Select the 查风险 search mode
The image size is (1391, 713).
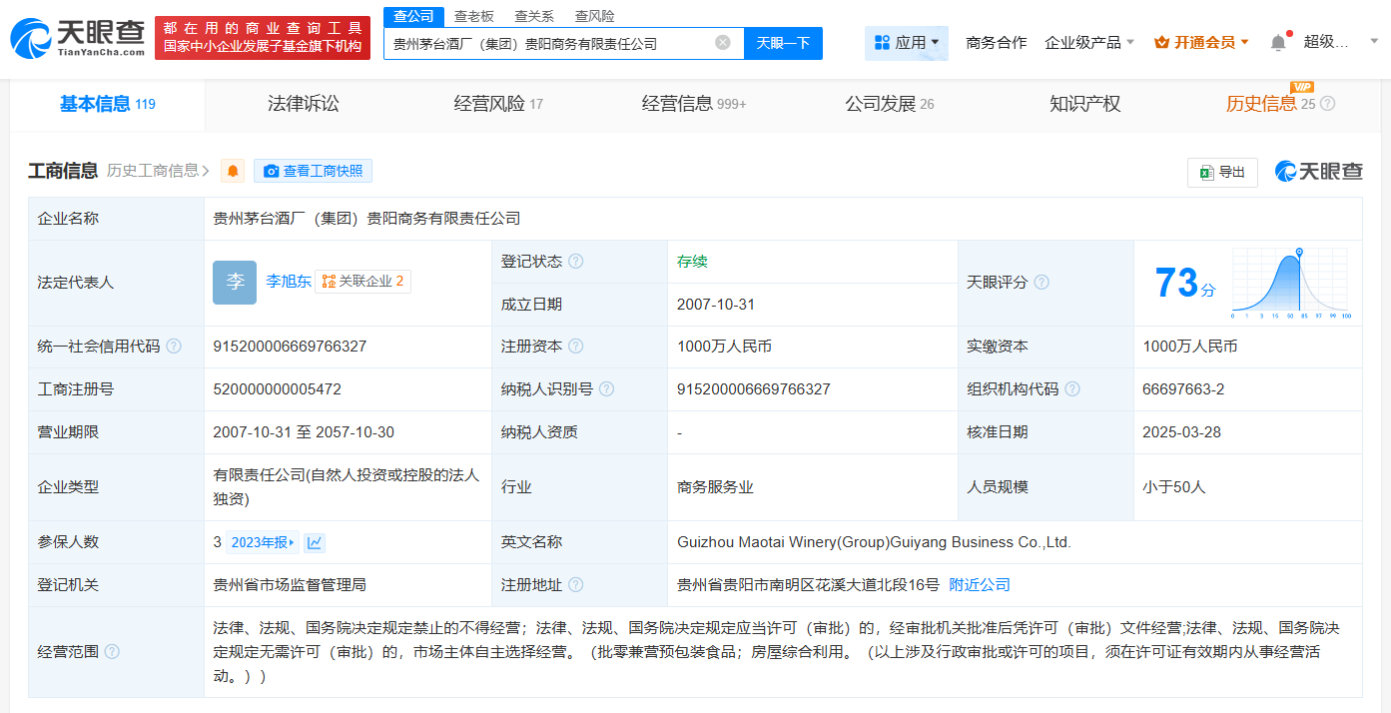coord(595,16)
